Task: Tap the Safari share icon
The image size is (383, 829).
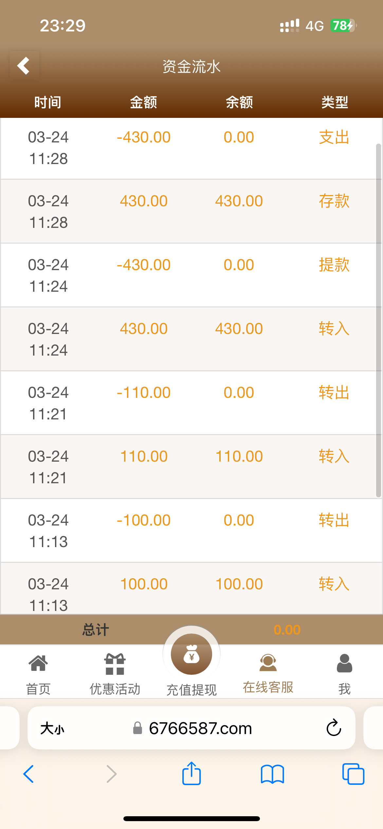Action: (191, 774)
